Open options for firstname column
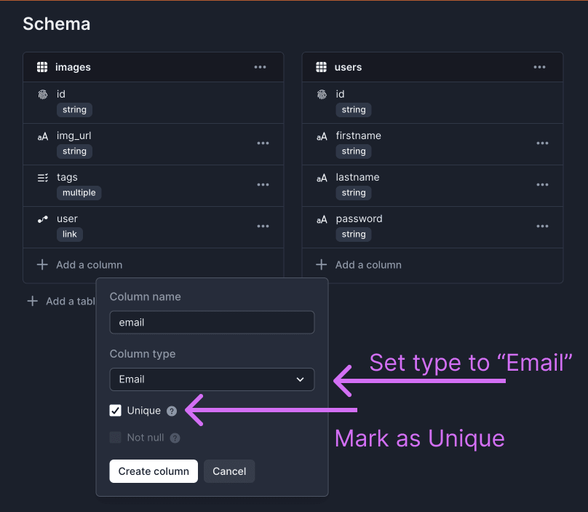This screenshot has width=588, height=512. click(542, 143)
